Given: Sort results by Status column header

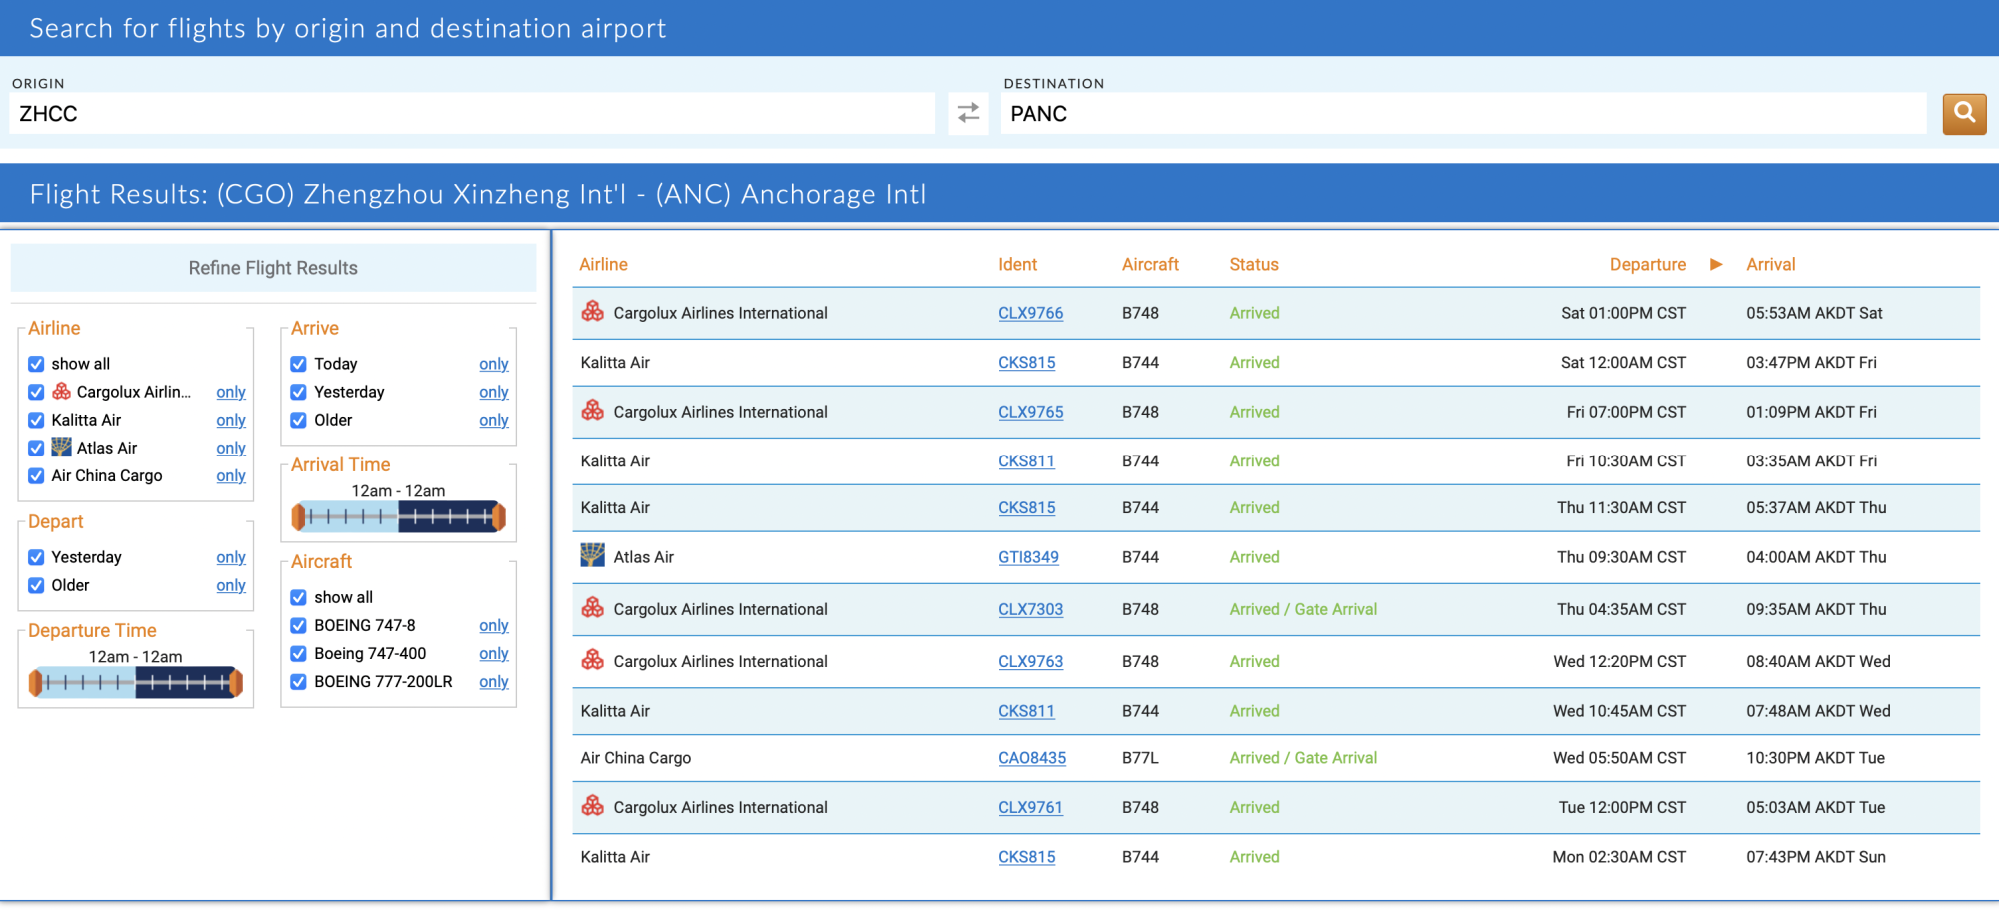Looking at the screenshot, I should [x=1253, y=264].
